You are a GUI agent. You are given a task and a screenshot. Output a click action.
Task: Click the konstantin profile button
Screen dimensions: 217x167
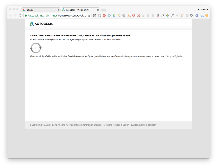pos(203,9)
